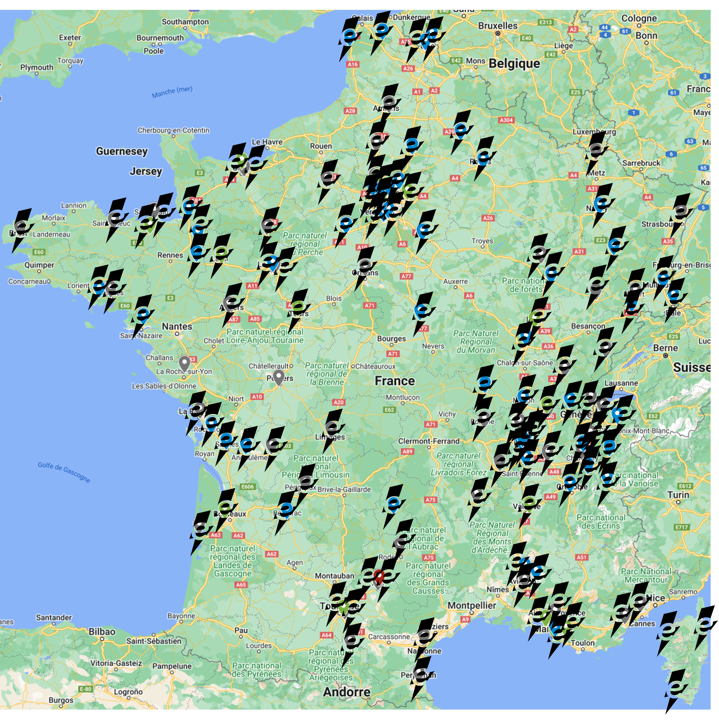Select the "Clermont-Ferrand" city label
The width and height of the screenshot is (719, 725).
point(429,441)
